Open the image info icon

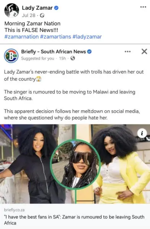coord(142,133)
